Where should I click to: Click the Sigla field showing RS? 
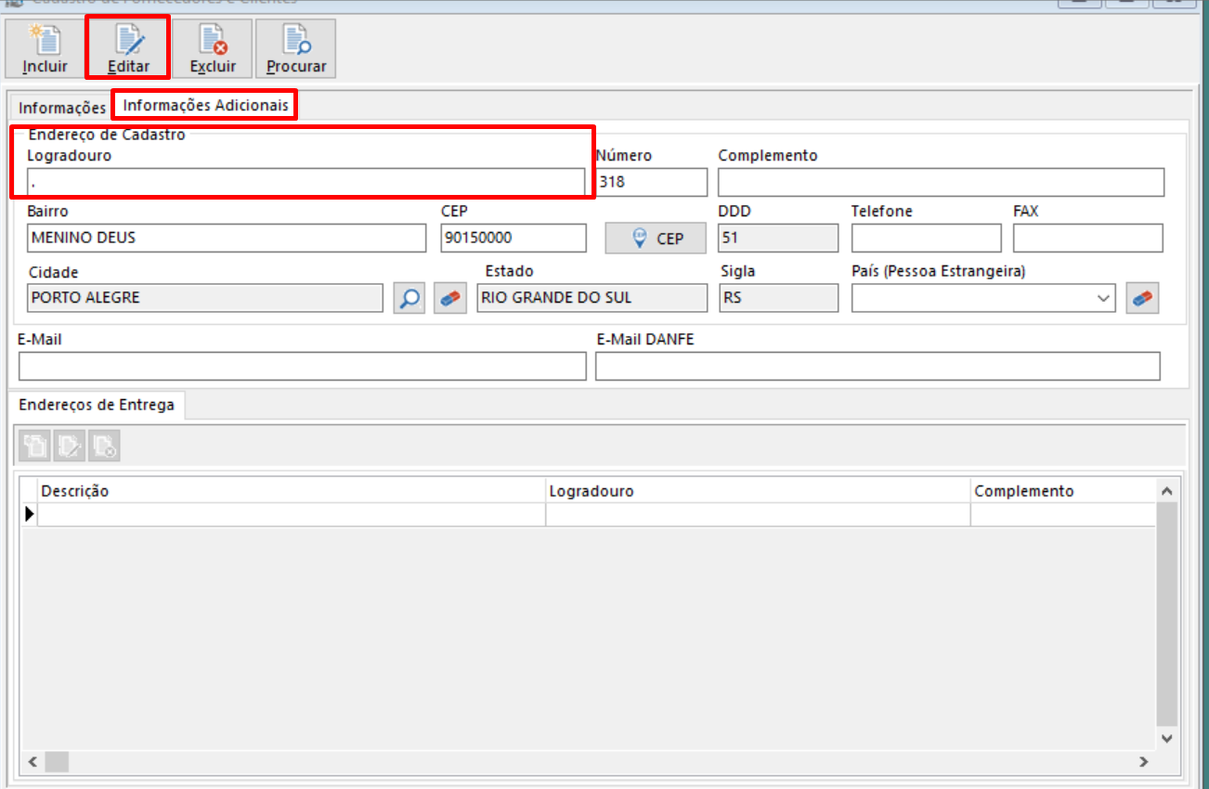coord(778,298)
